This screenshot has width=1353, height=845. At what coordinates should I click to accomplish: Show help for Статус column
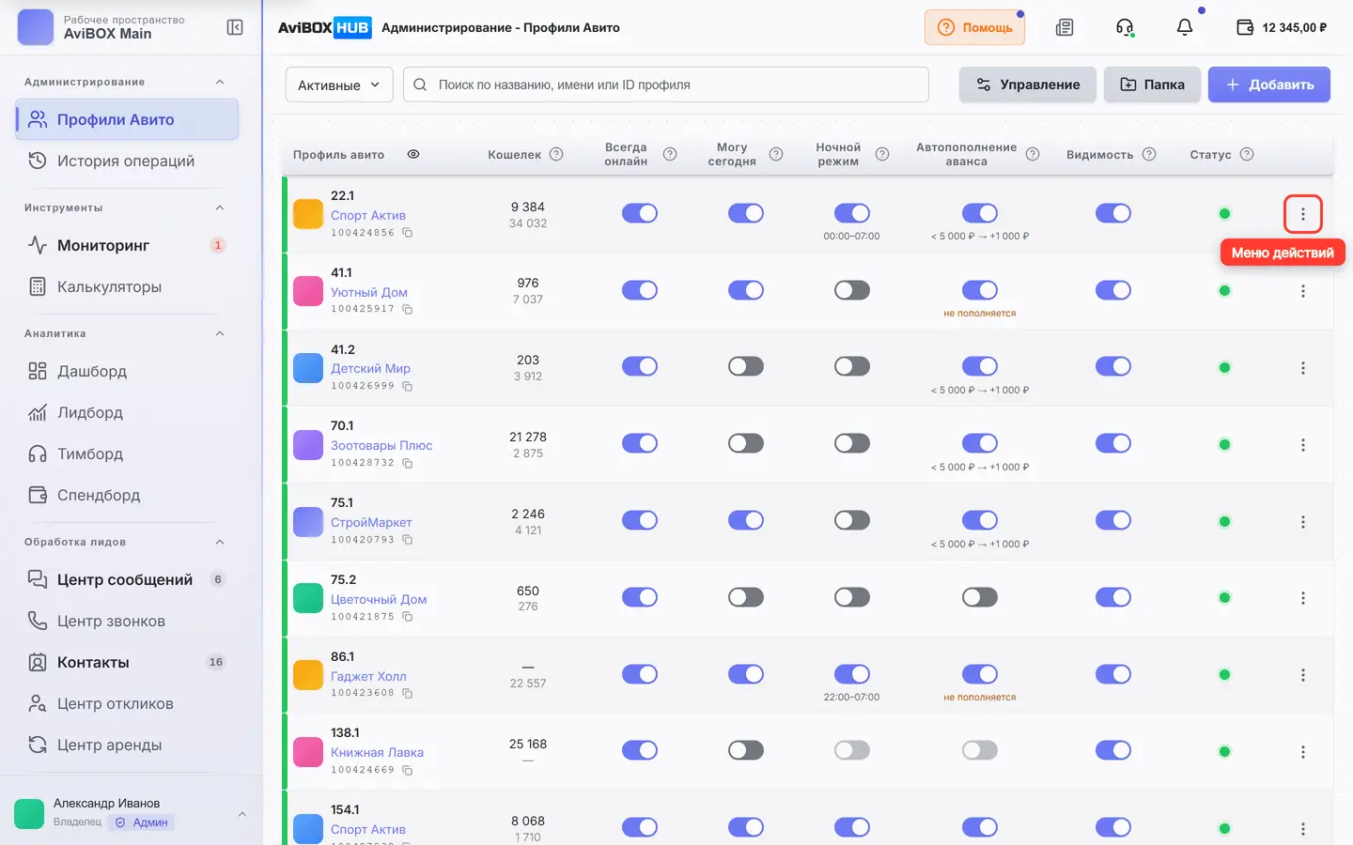[x=1247, y=154]
